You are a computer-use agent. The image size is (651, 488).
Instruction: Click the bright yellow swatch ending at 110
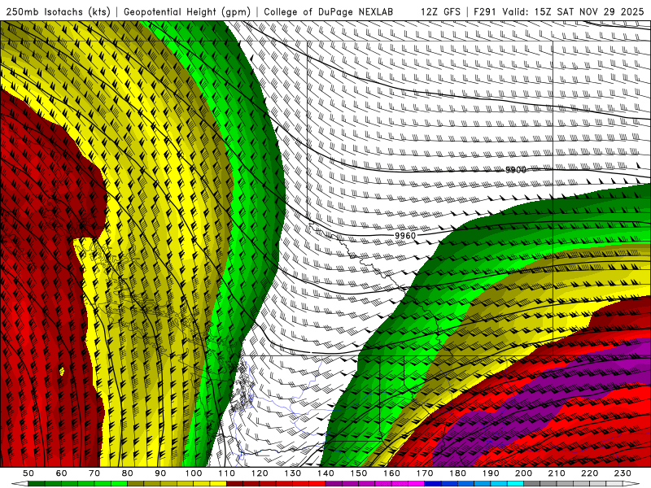(x=218, y=484)
